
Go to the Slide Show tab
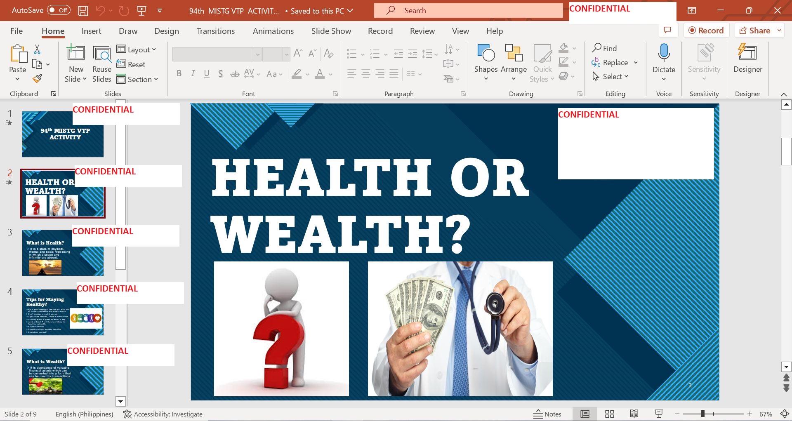pos(331,31)
